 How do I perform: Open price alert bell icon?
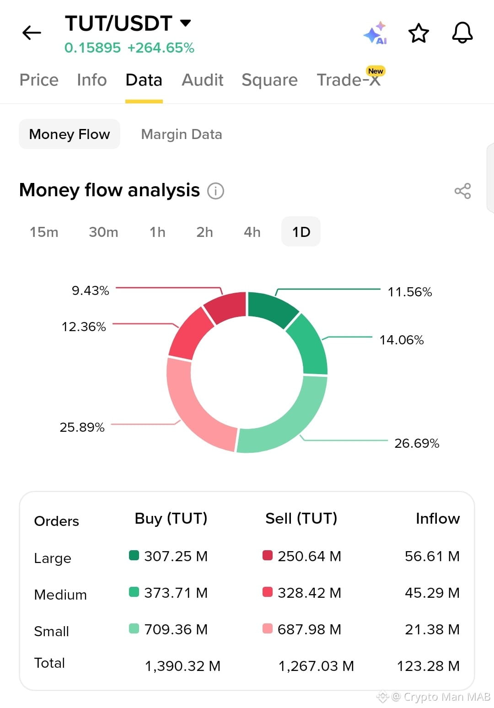coord(462,33)
